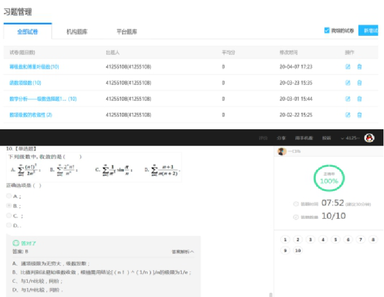Click the 100% accuracy progress ring
The height and width of the screenshot is (297, 384).
tap(329, 179)
